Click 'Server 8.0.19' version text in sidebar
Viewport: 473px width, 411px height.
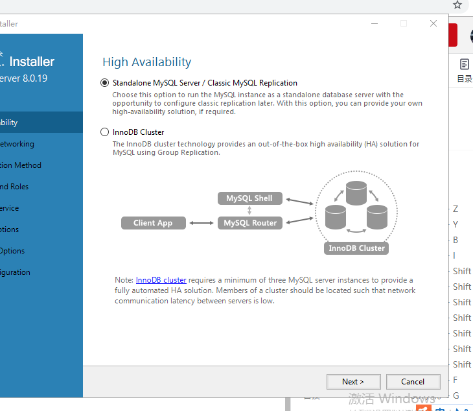click(x=24, y=78)
